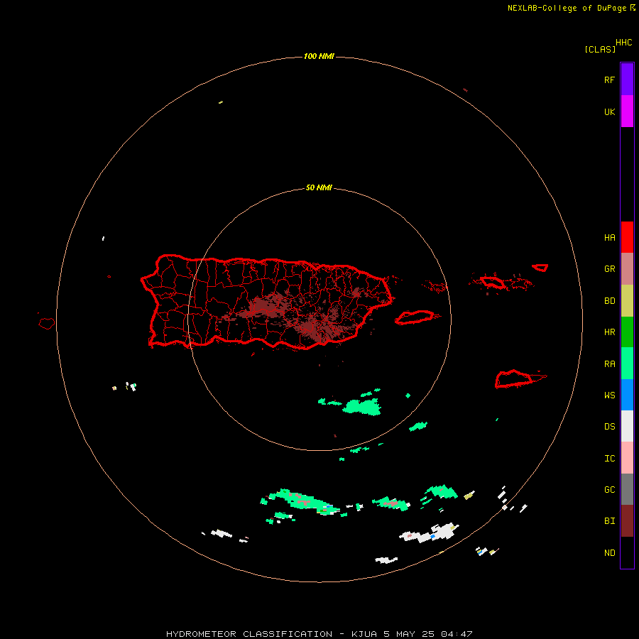Click the DS white legend swatch
639x639 pixels.
[627, 426]
